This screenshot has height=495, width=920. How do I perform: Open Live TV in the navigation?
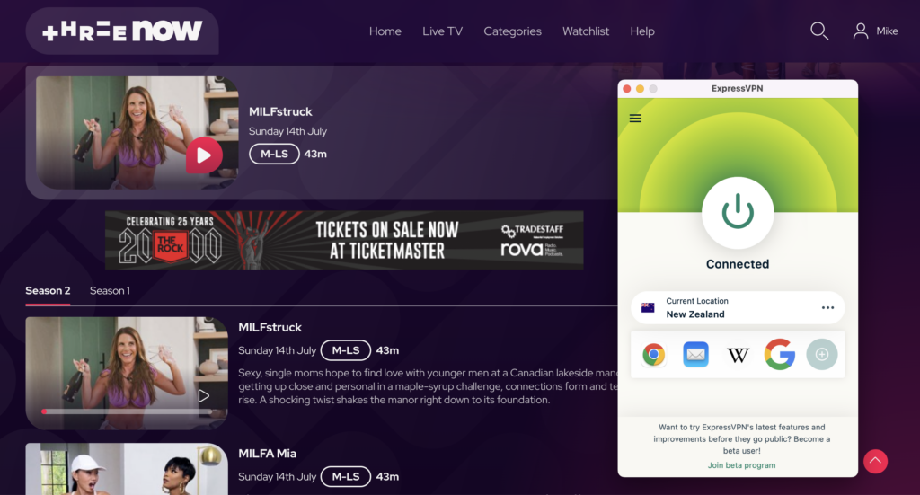click(x=442, y=31)
